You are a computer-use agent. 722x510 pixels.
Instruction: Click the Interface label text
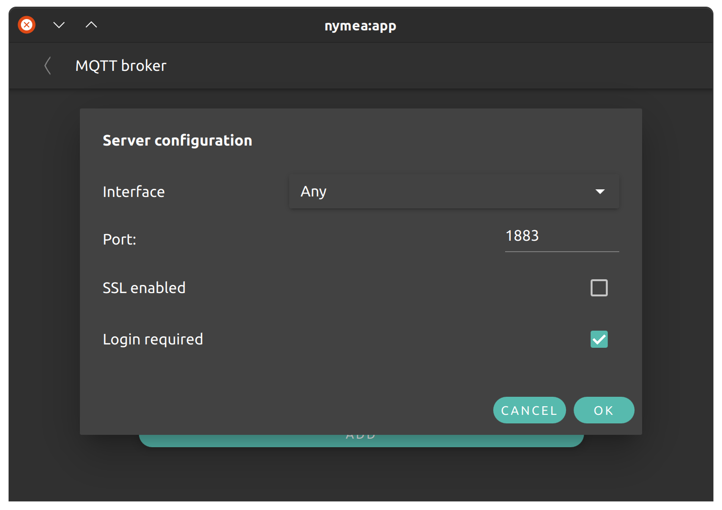click(134, 192)
